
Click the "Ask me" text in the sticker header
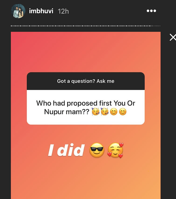click(x=105, y=81)
